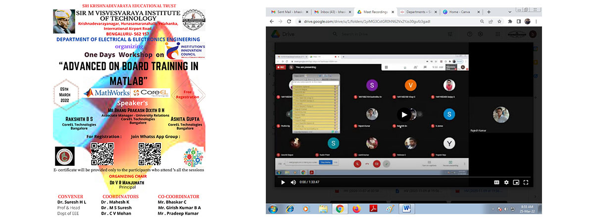Reload the Google Drive page
This screenshot has height=222, width=594.
coord(290,21)
